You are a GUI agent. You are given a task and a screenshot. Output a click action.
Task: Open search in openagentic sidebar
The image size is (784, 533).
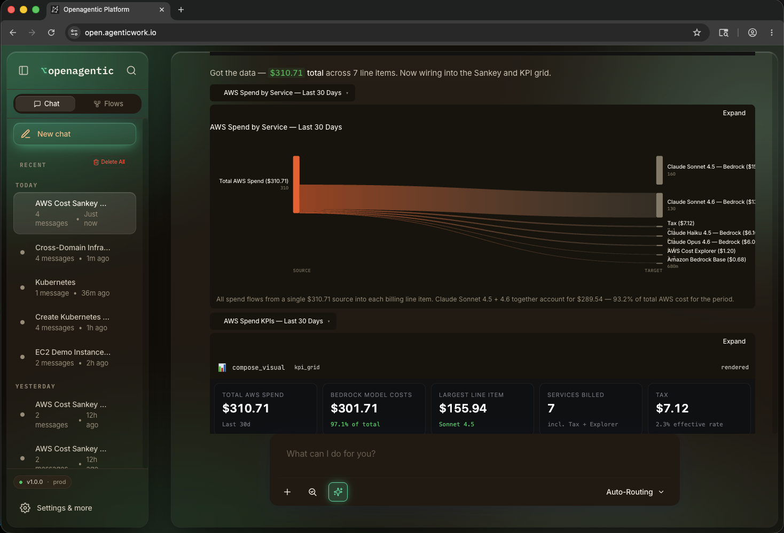131,70
